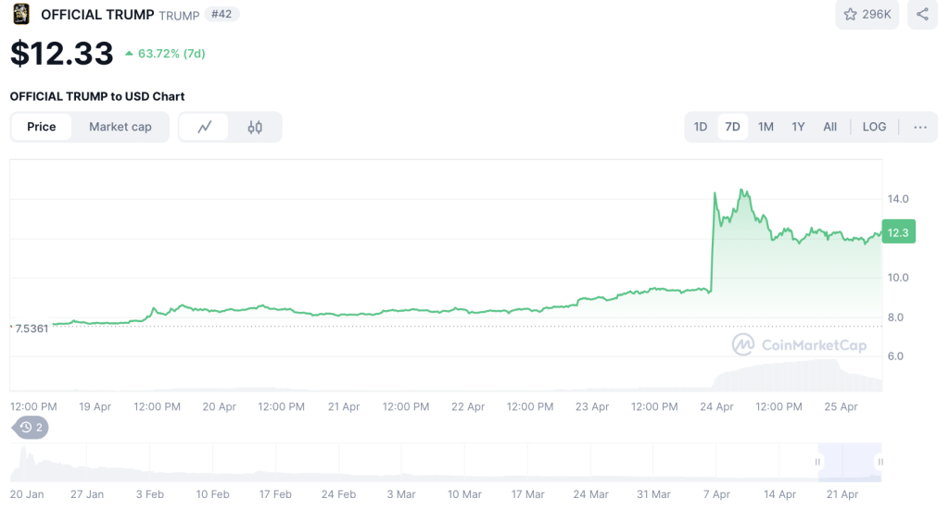
Task: Click the price spike peak on chart
Action: tap(742, 191)
